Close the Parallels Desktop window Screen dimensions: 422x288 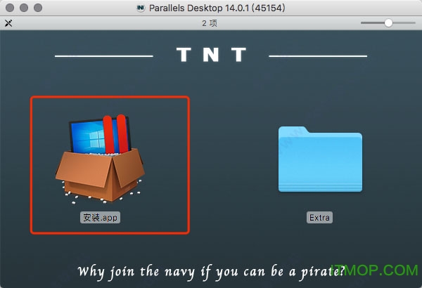coord(10,8)
